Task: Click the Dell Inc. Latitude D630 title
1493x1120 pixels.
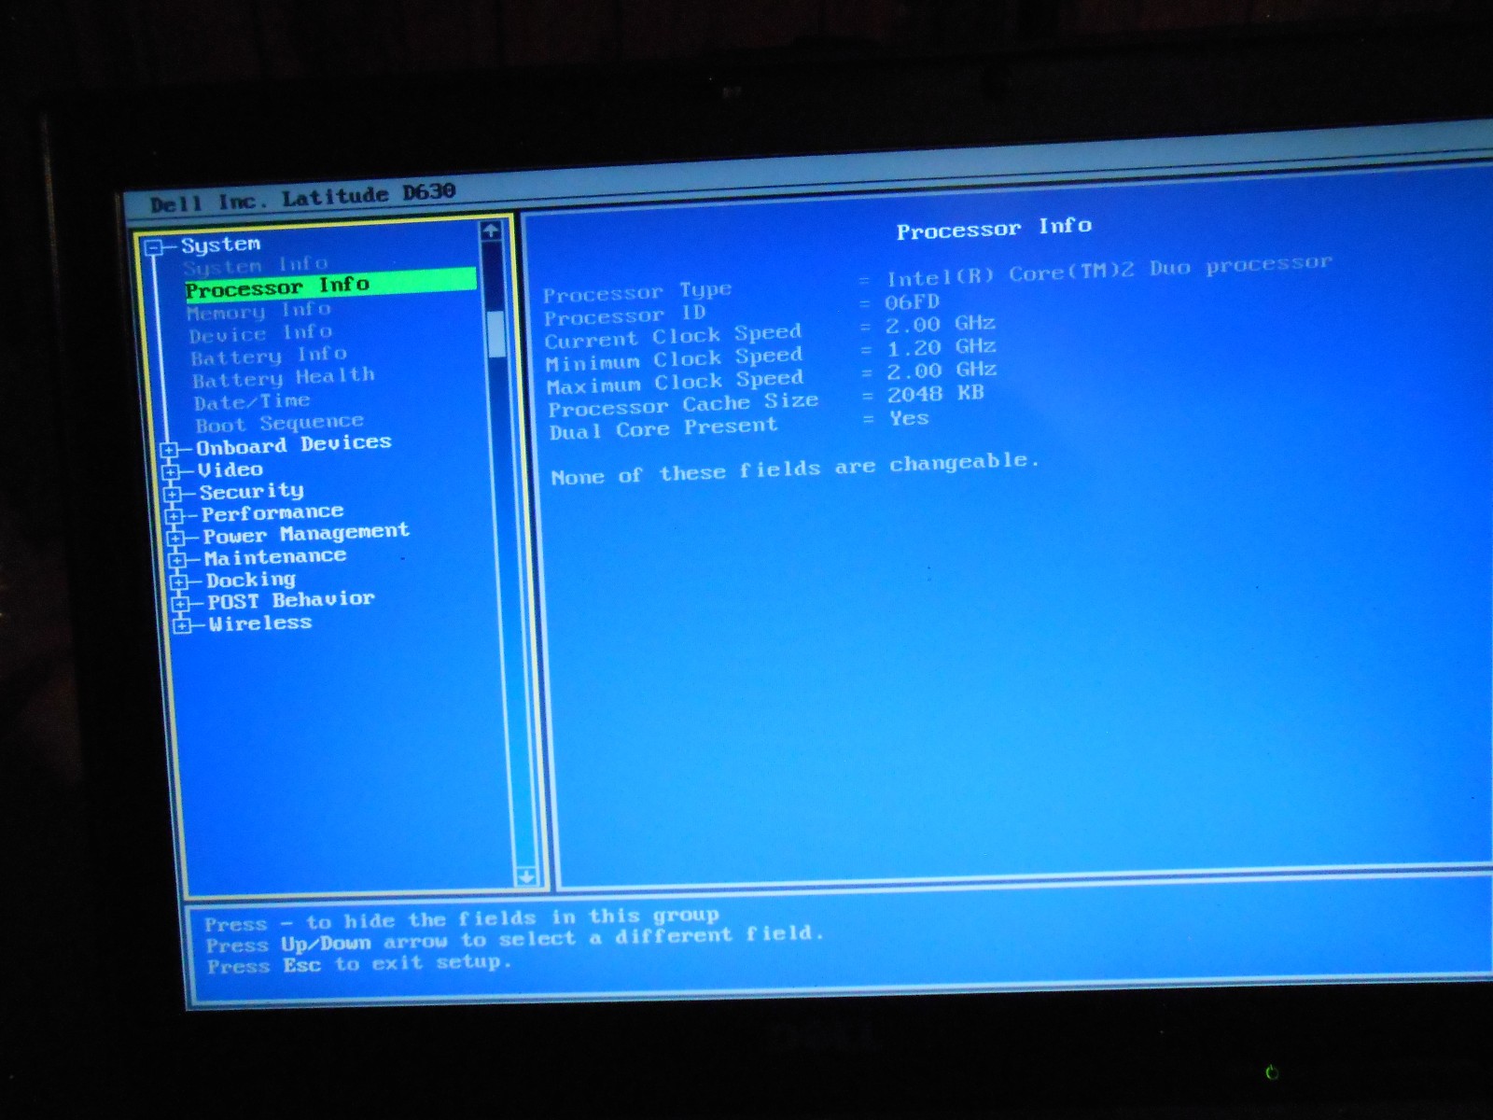Action: pyautogui.click(x=303, y=198)
